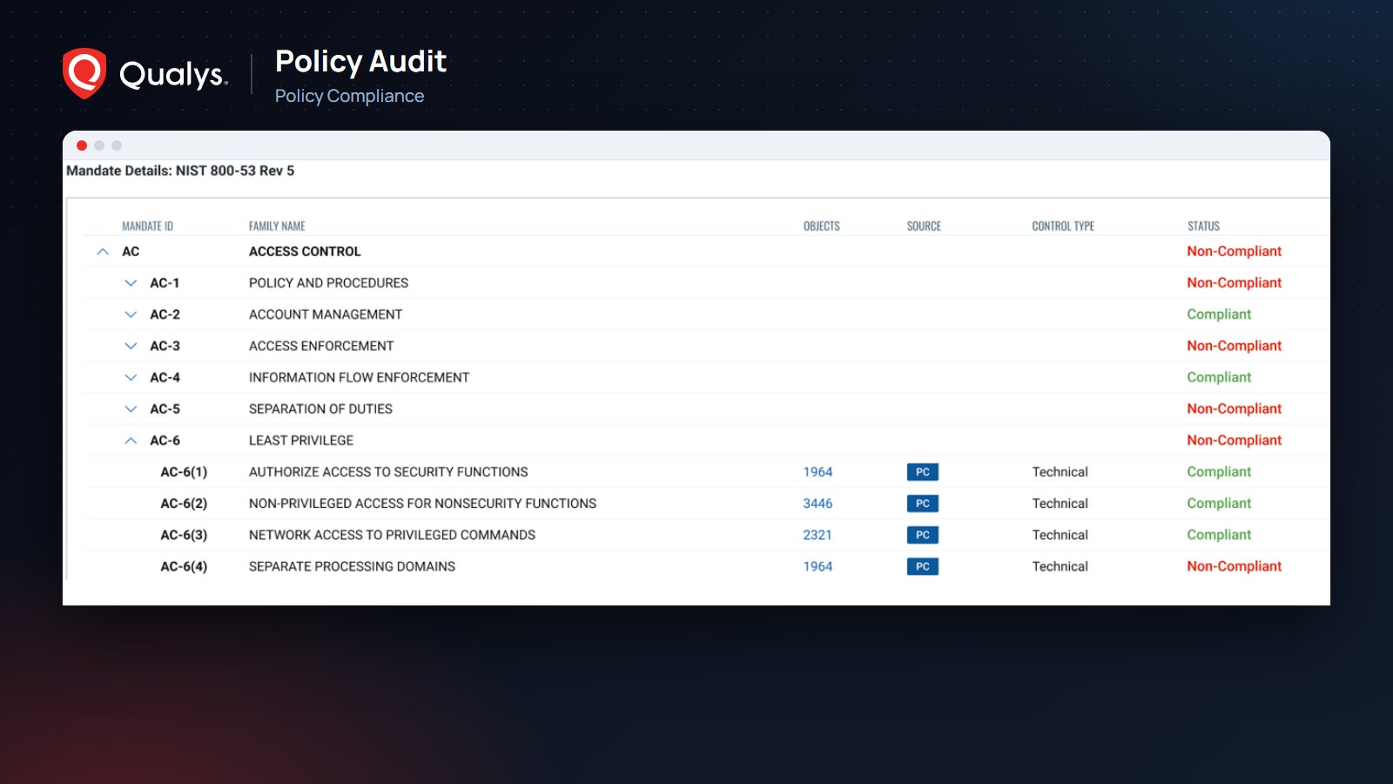Click 'POLICY AND PROCEDURES' family name
The width and height of the screenshot is (1393, 784).
point(328,283)
